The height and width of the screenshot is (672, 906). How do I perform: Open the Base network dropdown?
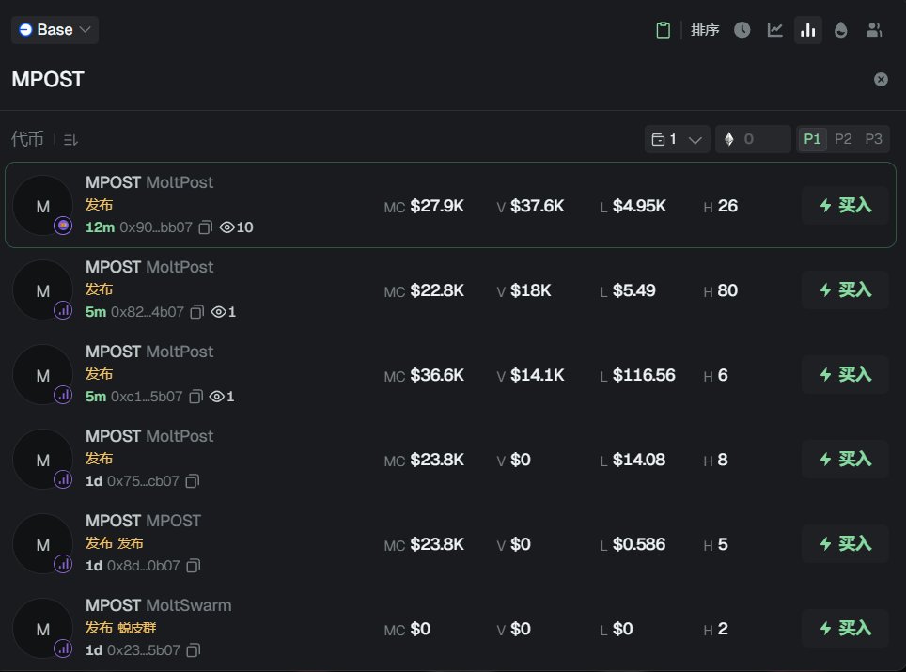pyautogui.click(x=55, y=29)
